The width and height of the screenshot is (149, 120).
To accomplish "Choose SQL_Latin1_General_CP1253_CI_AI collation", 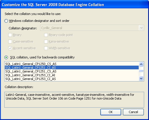I will (72, 75).
